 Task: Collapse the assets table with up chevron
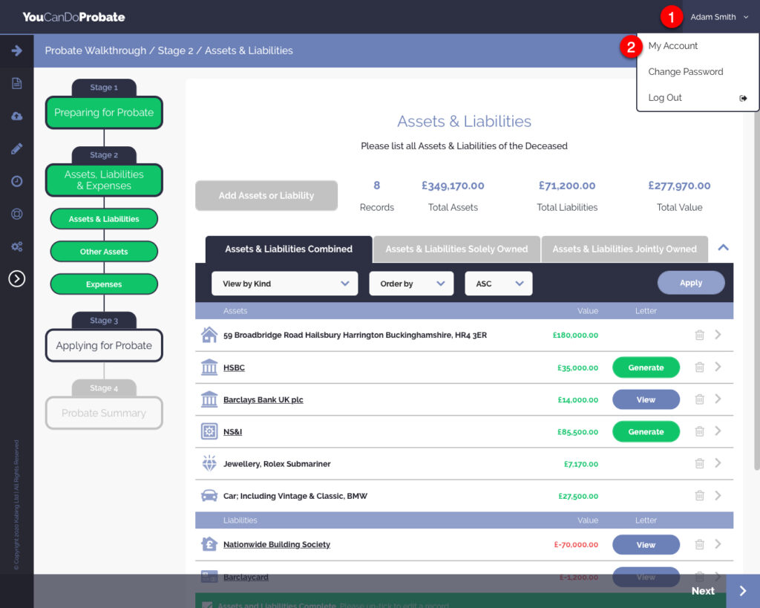(x=724, y=248)
